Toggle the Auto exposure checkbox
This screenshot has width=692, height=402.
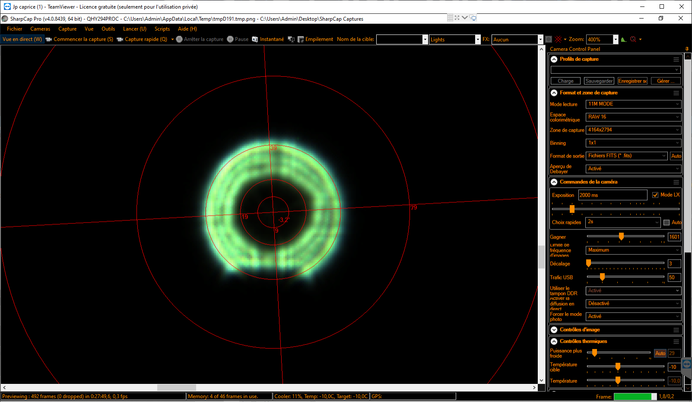[667, 223]
